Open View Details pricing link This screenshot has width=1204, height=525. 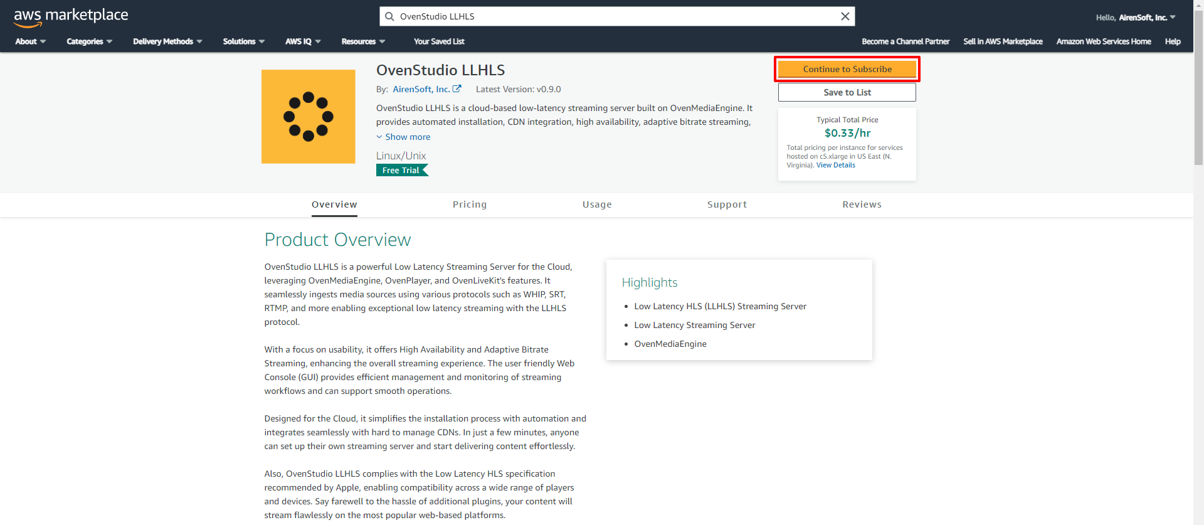pos(835,166)
